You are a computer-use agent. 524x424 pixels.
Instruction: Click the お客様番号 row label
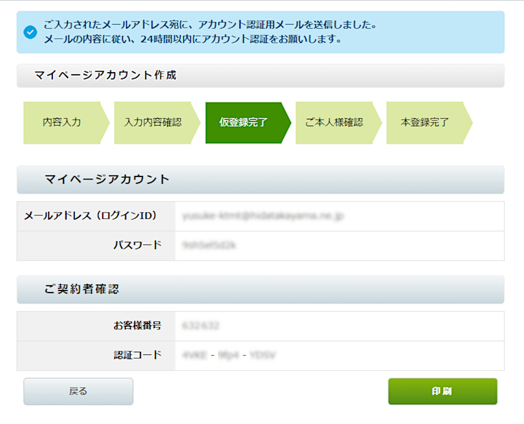click(137, 326)
